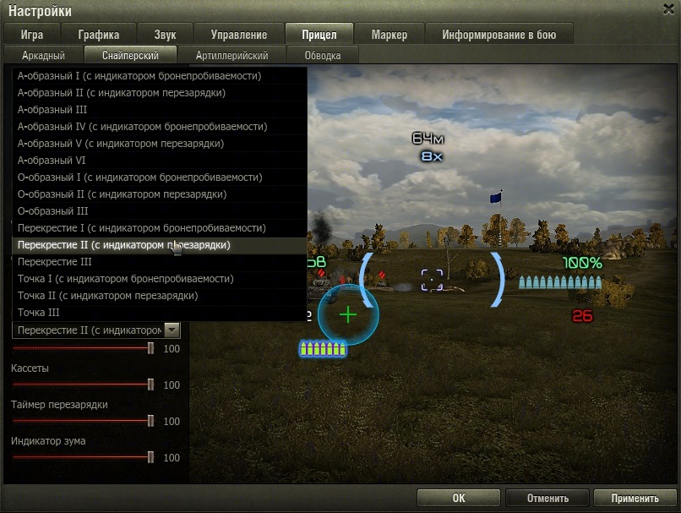Open the Информирование в бою tab
681x513 pixels.
coord(499,35)
